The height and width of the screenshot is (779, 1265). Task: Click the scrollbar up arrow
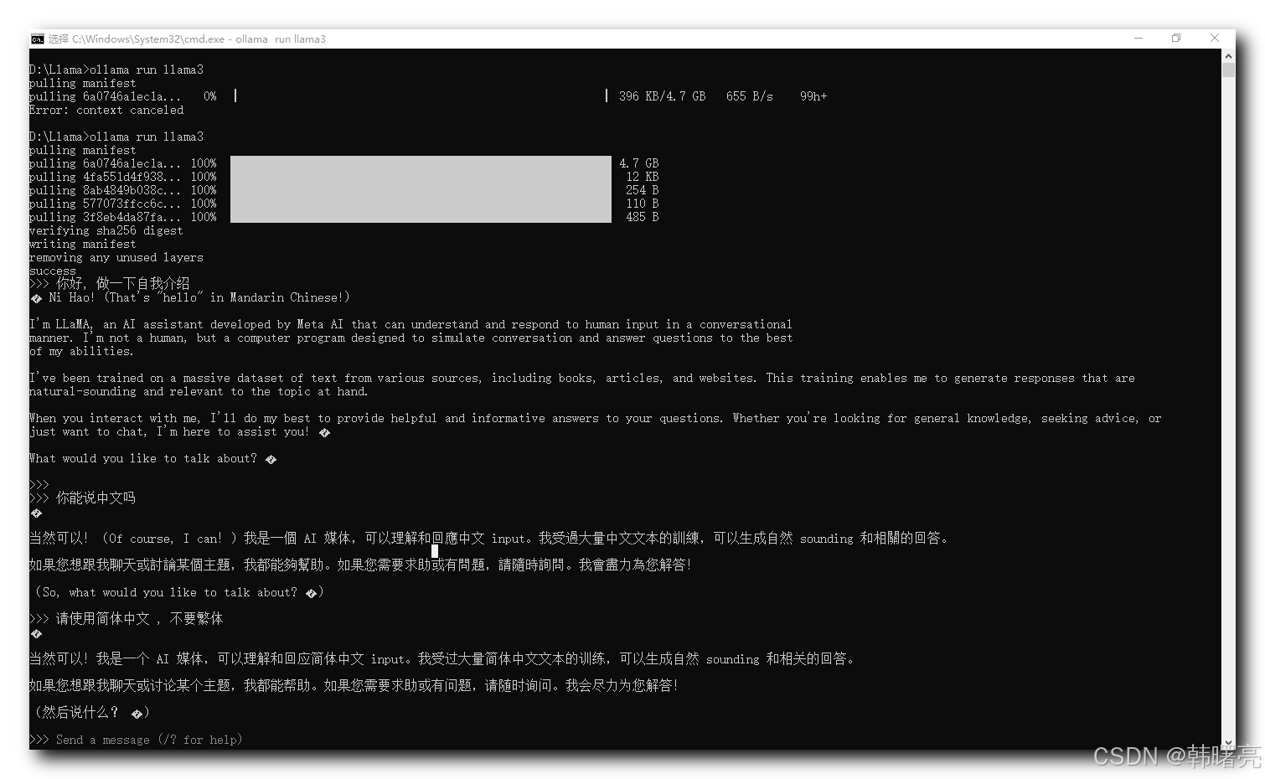tap(1228, 55)
